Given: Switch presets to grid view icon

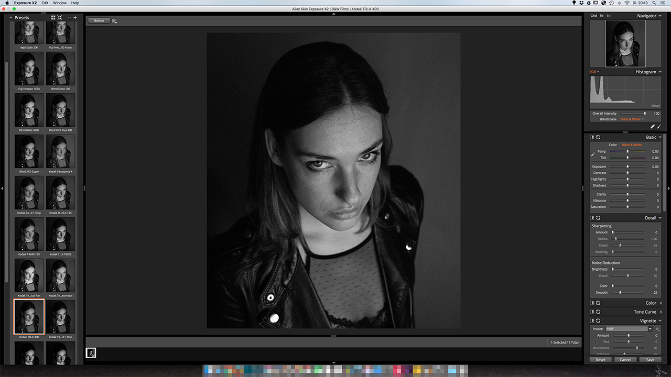Looking at the screenshot, I should (53, 18).
